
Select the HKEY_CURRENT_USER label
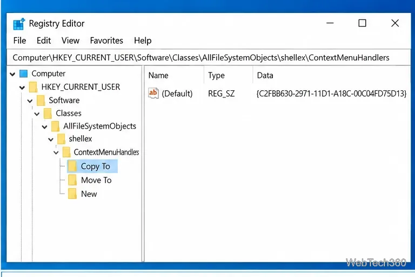point(81,87)
